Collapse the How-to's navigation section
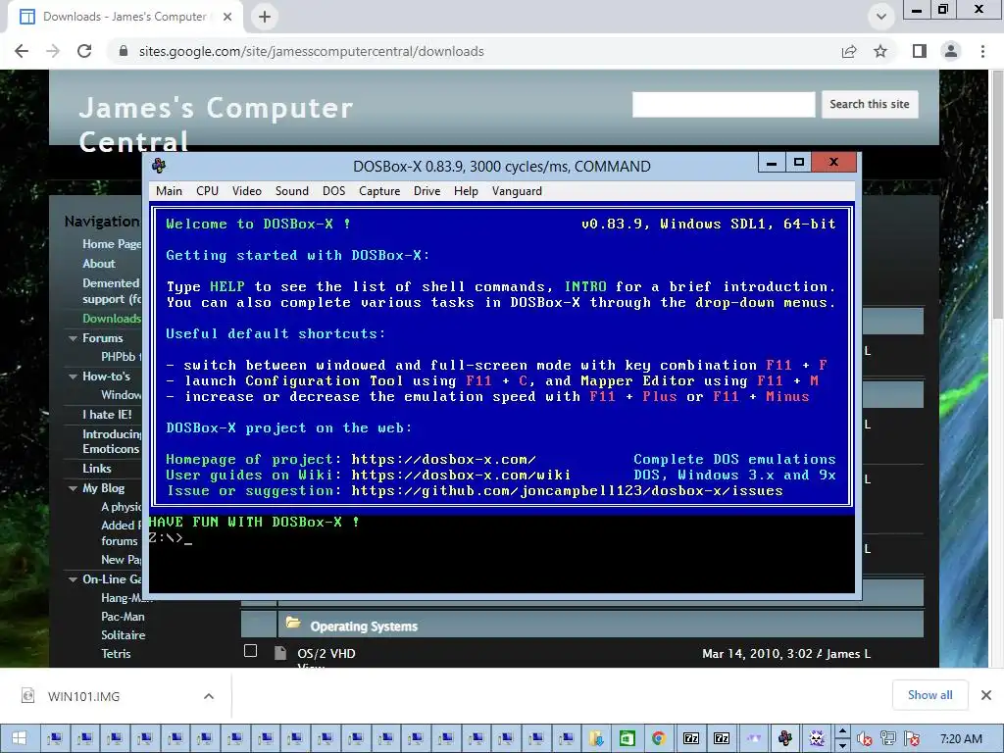 point(73,376)
